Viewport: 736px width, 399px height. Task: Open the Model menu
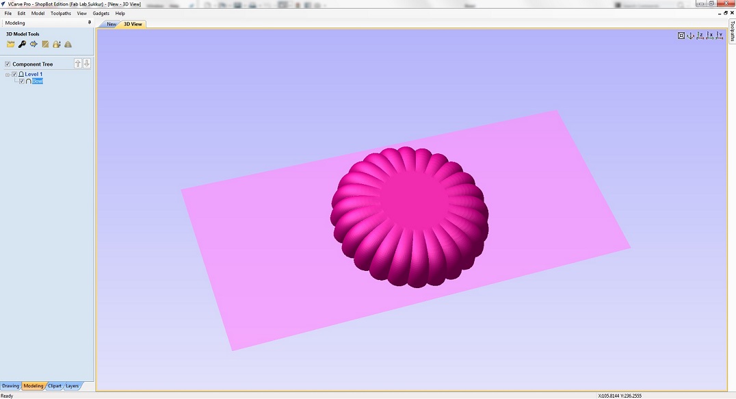pos(38,13)
